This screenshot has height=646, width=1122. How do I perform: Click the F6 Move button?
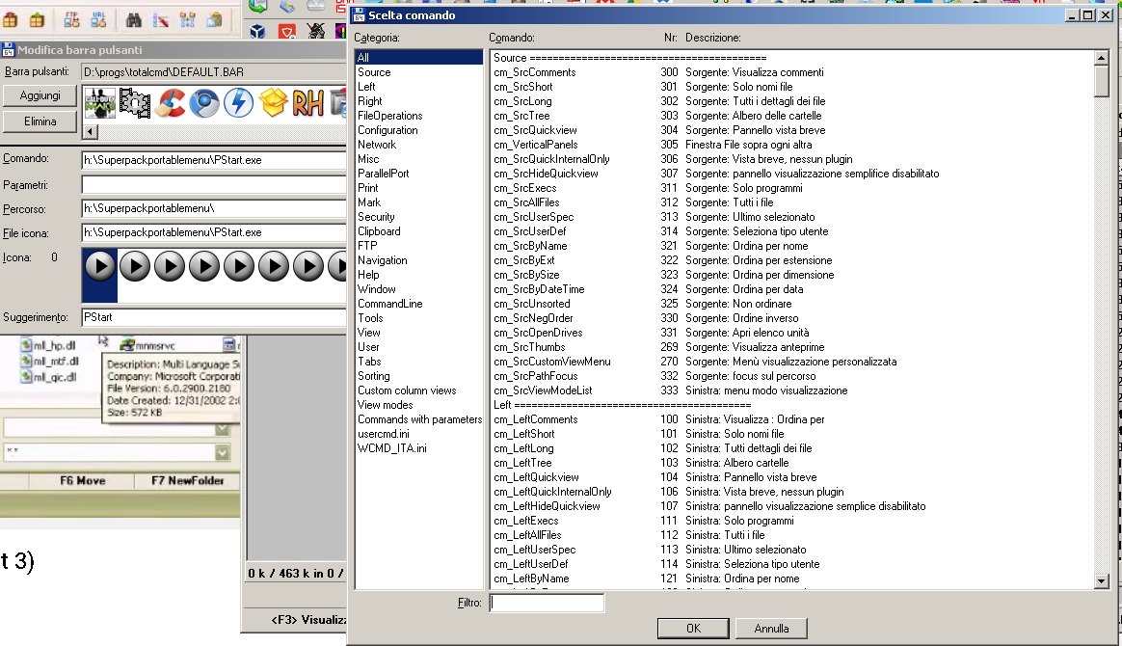82,481
